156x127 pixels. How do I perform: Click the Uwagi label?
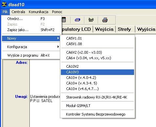pos(21,97)
